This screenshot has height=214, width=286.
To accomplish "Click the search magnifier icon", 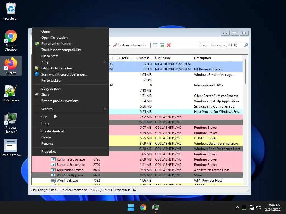I will [246, 45].
